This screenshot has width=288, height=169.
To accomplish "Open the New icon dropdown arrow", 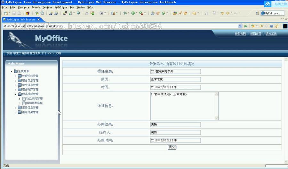I will click(10, 13).
